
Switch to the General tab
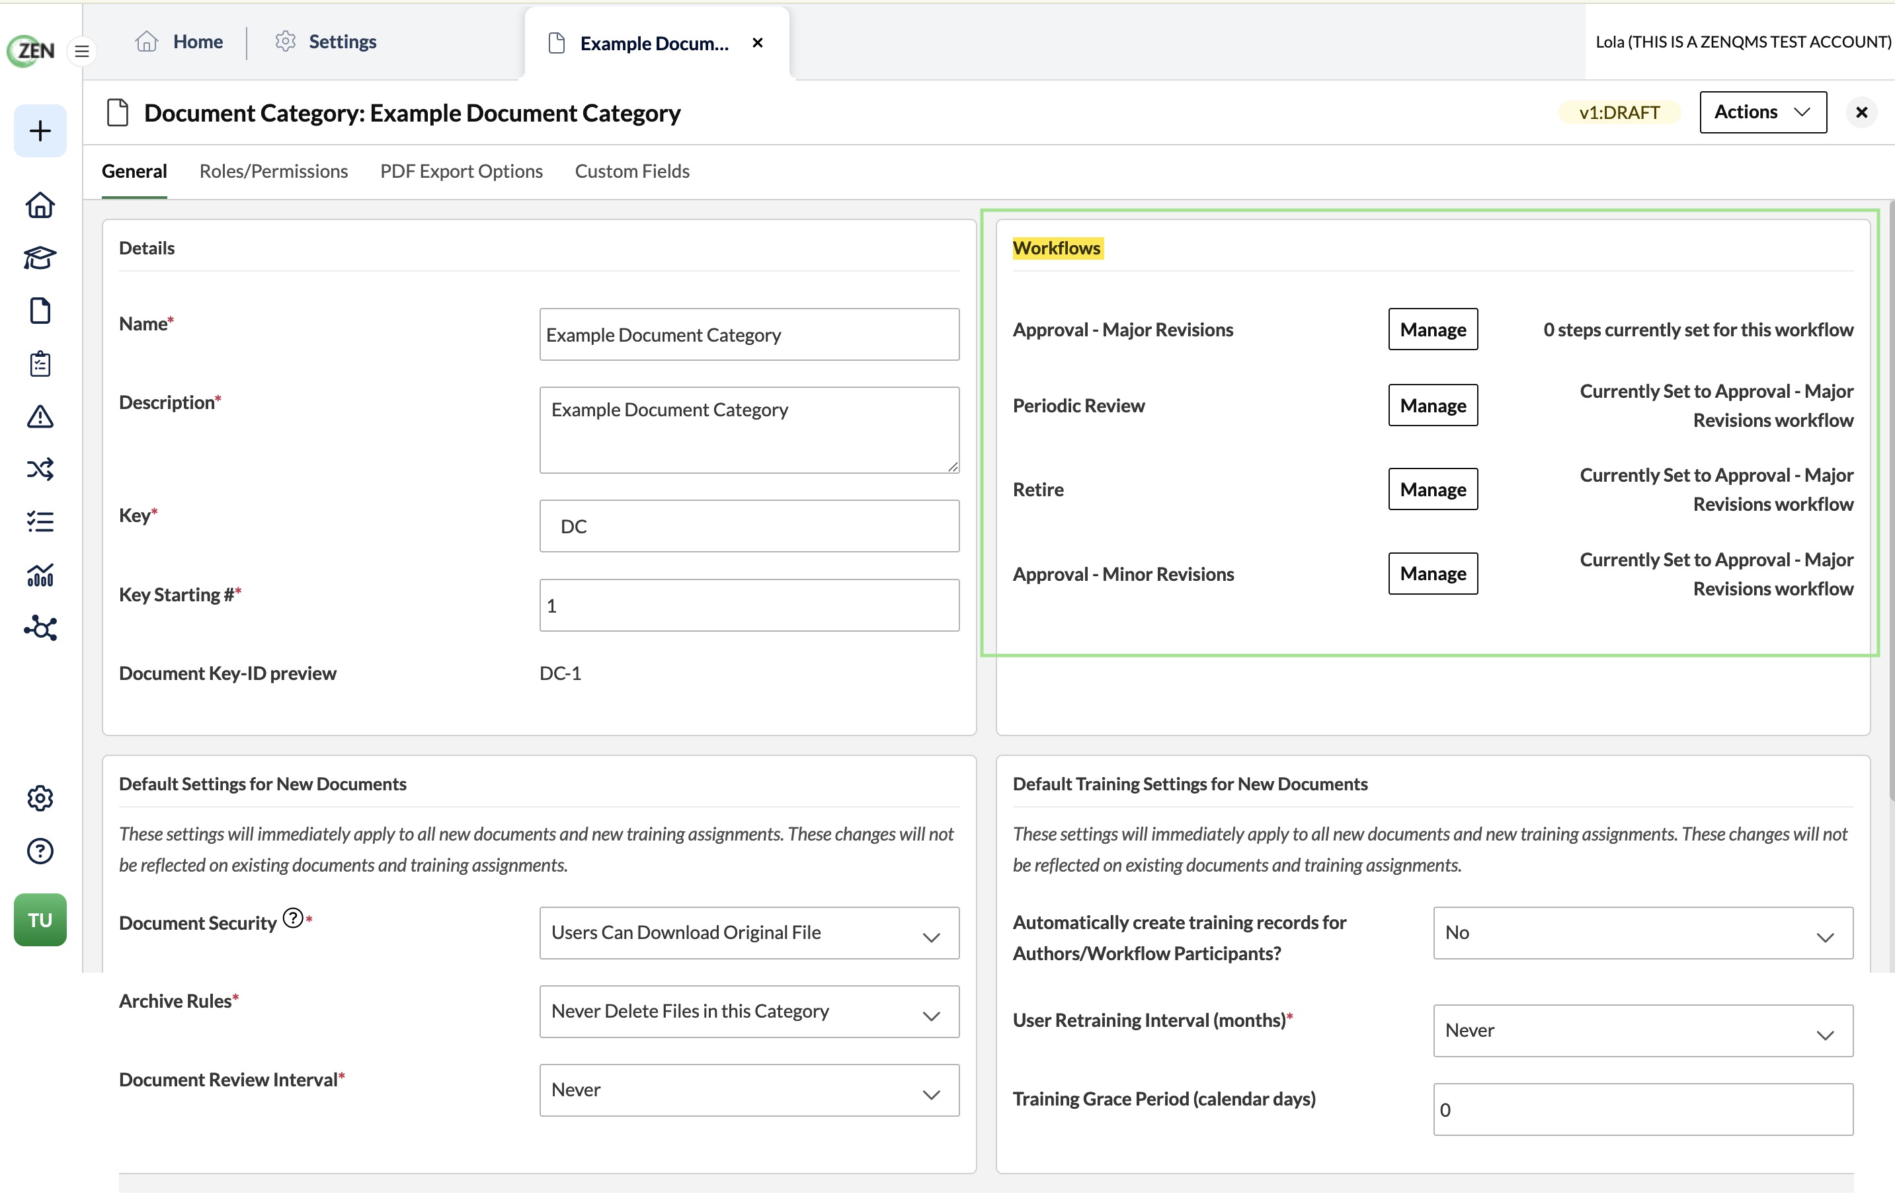tap(135, 170)
